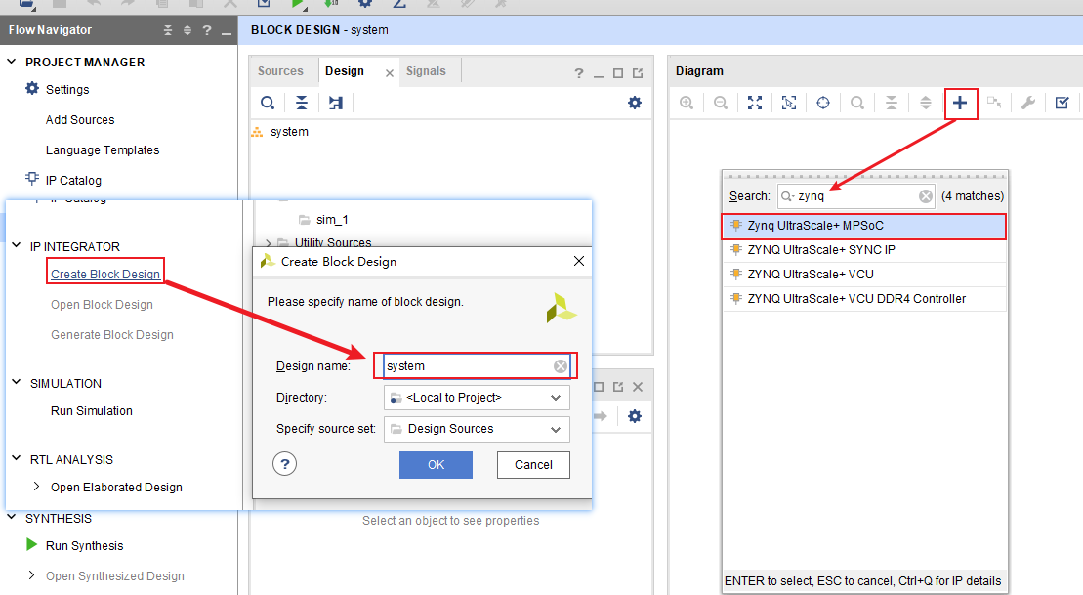
Task: Click the Validate Design checkmark icon
Action: click(1062, 103)
